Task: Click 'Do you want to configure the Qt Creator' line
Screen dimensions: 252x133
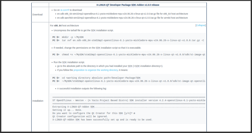Action: 94,113
